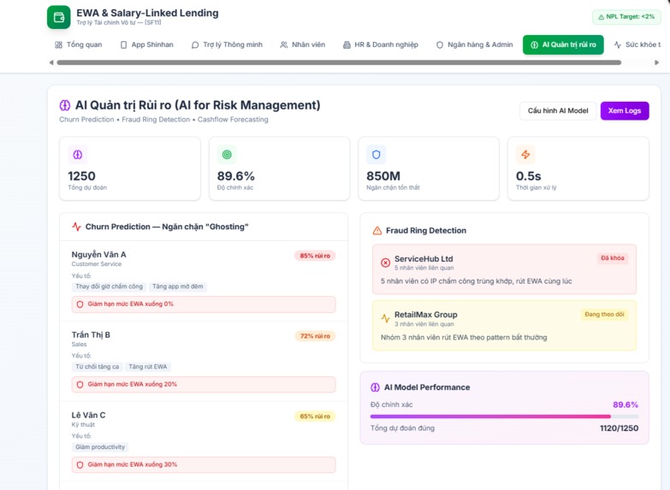Open logs with the Xem Logs button
This screenshot has width=670, height=490.
(625, 111)
